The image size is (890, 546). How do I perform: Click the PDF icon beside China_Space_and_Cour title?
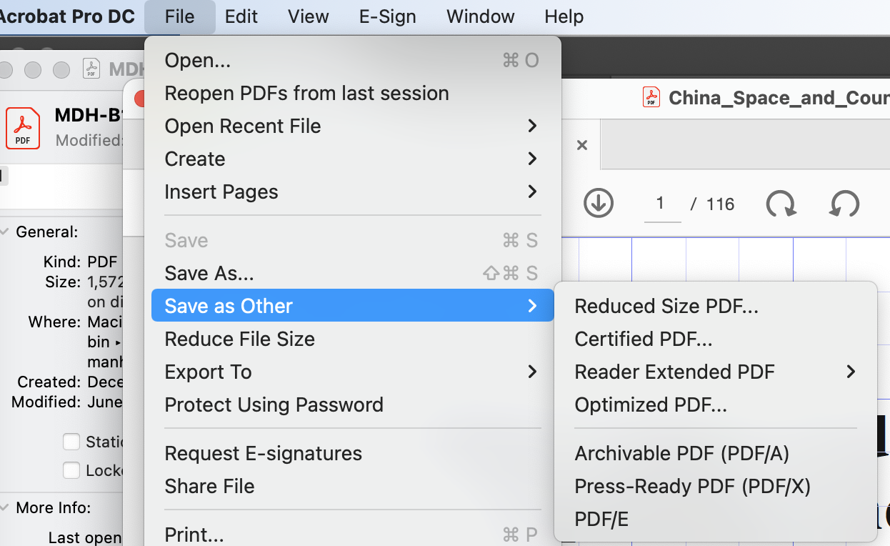pyautogui.click(x=651, y=97)
